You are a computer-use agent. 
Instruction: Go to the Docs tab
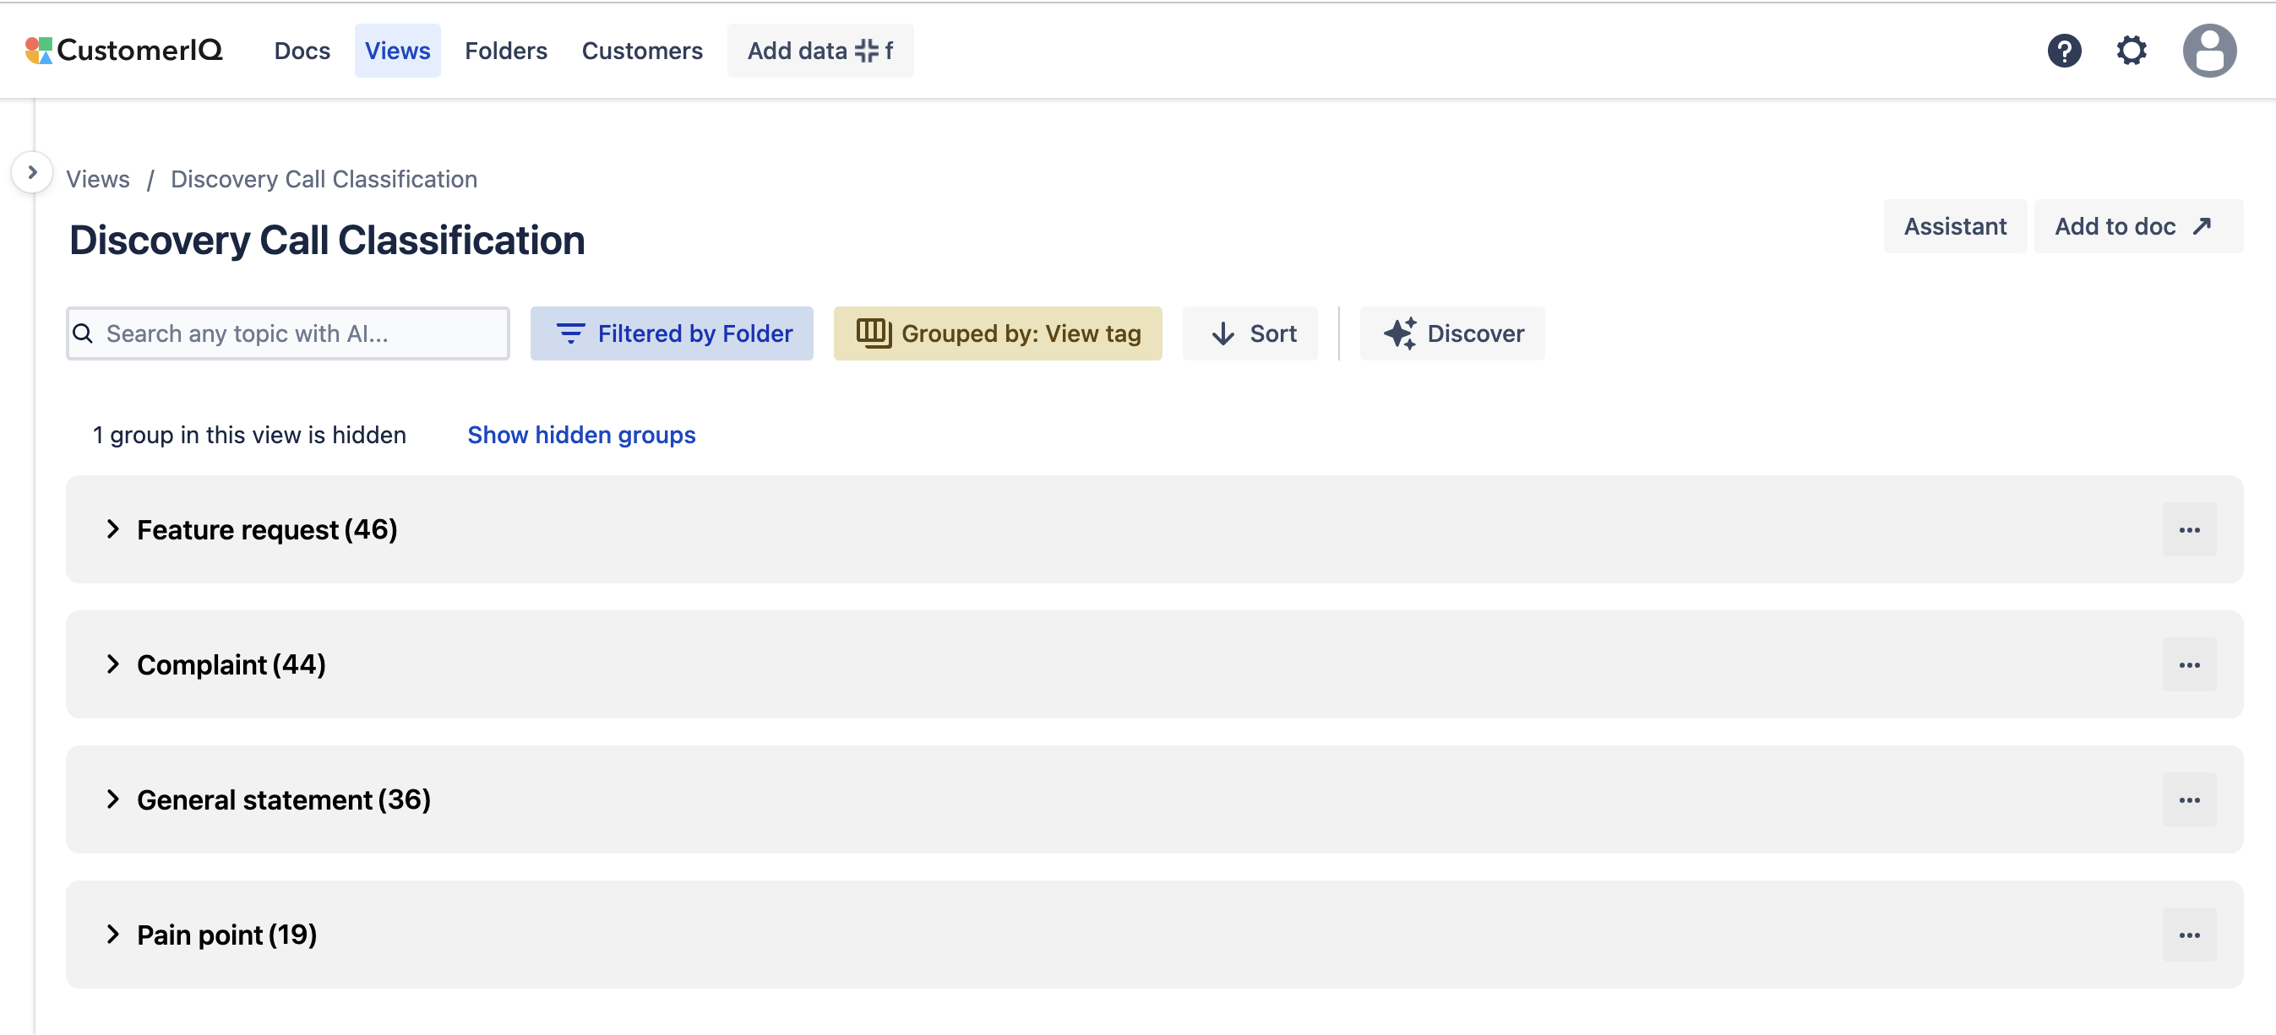[x=302, y=51]
